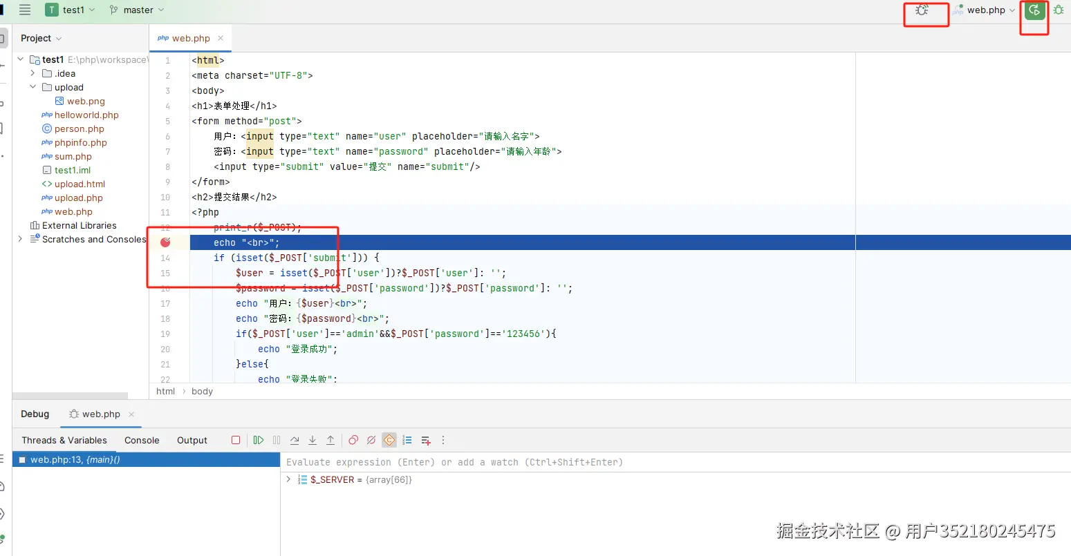This screenshot has height=556, width=1071.
Task: Click the html breadcrumb
Action: (166, 392)
